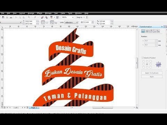This screenshot has width=167, height=125.
Task: Open the Bitmaps menu
Action: click(x=48, y=13)
